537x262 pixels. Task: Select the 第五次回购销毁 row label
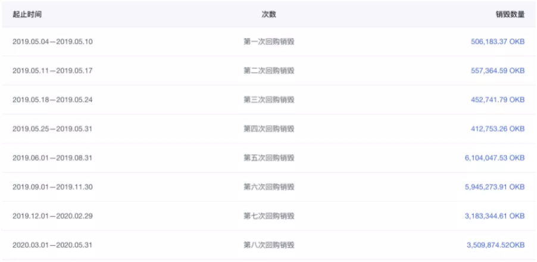(x=269, y=158)
